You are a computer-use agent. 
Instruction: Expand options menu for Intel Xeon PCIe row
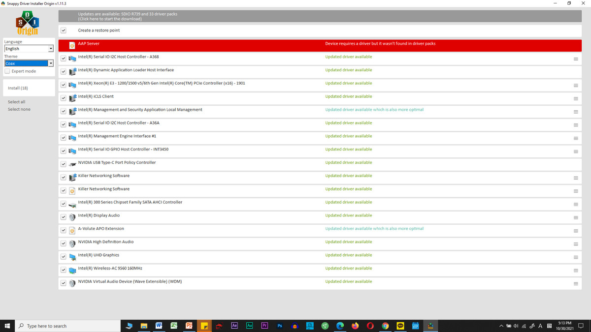576,86
